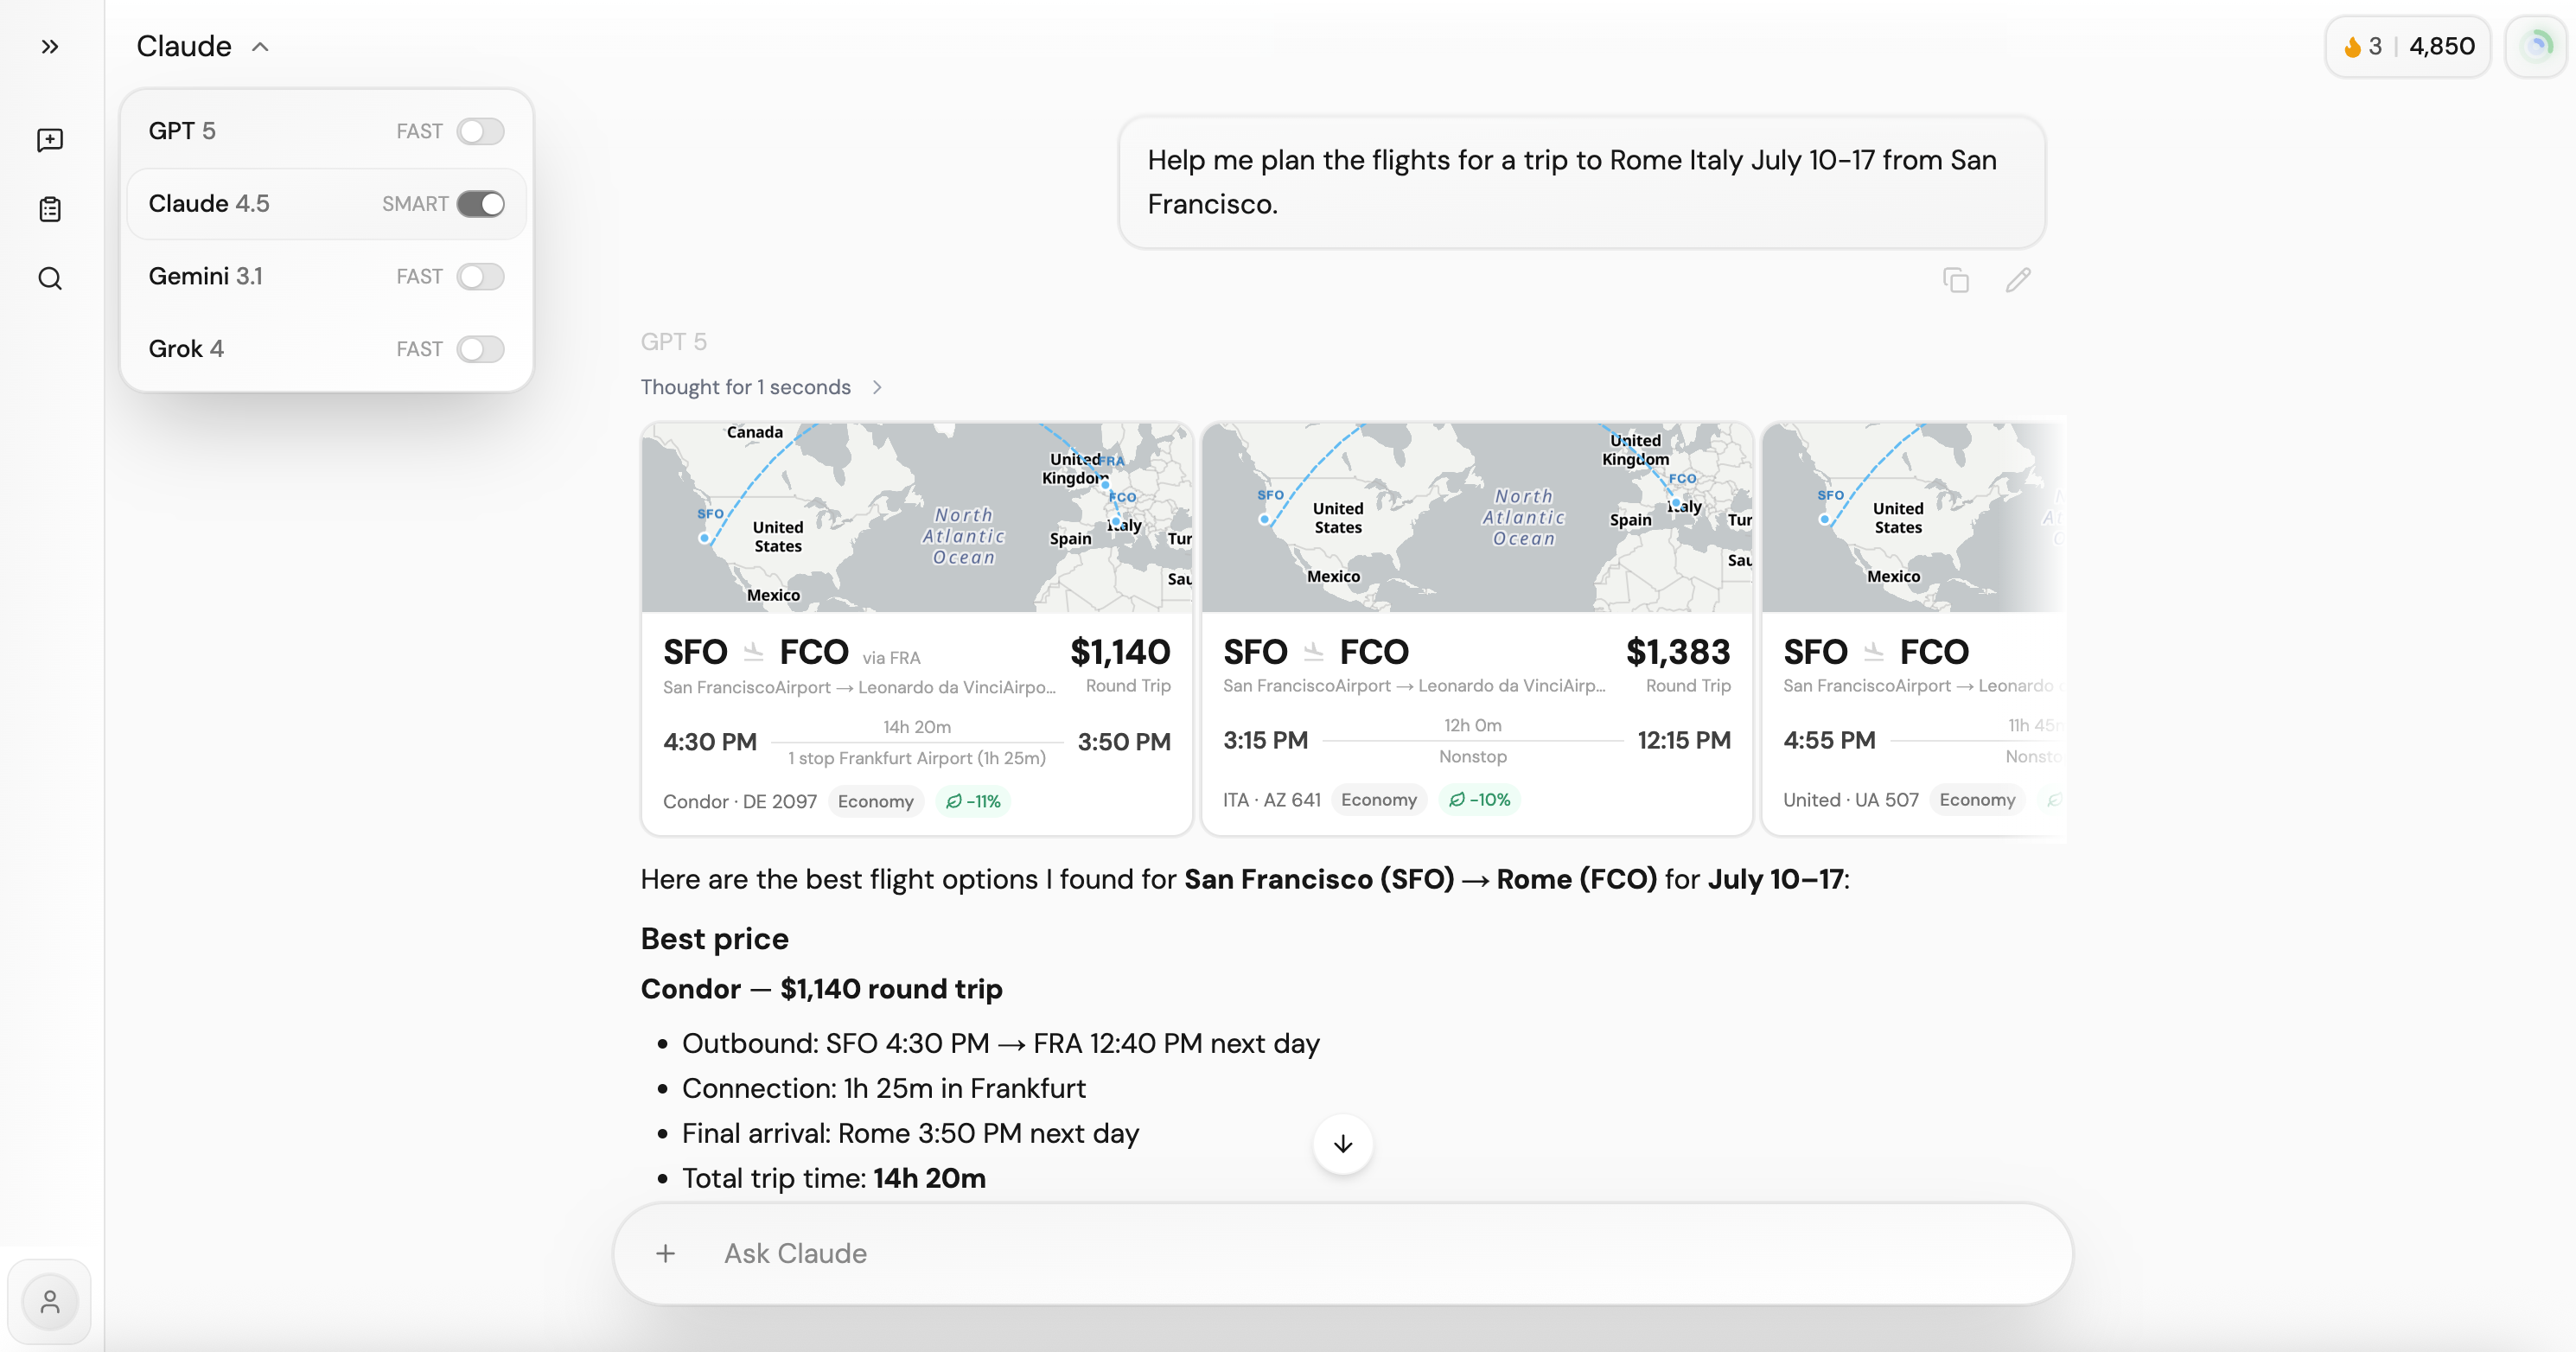Copy the user message with the copy icon
Viewport: 2576px width, 1352px height.
[1956, 280]
